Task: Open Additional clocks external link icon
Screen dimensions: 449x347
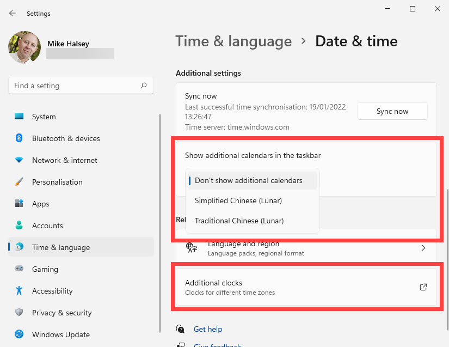Action: (x=423, y=287)
